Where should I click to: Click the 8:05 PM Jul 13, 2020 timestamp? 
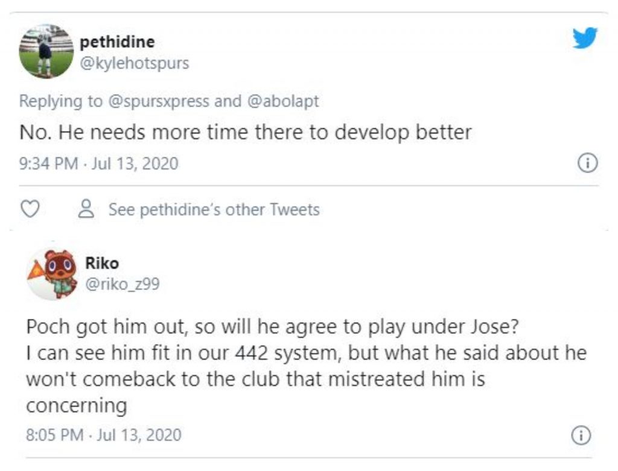tap(104, 435)
